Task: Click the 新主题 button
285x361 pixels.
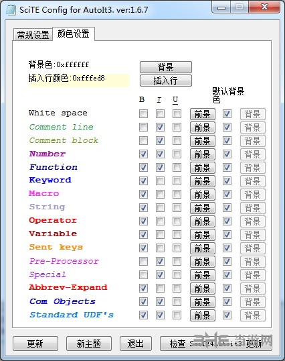Action: point(89,344)
